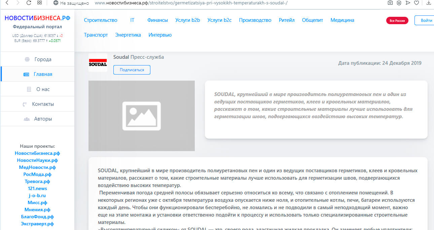Click the globe site security icon
This screenshot has height=230, width=434.
[x=56, y=3]
